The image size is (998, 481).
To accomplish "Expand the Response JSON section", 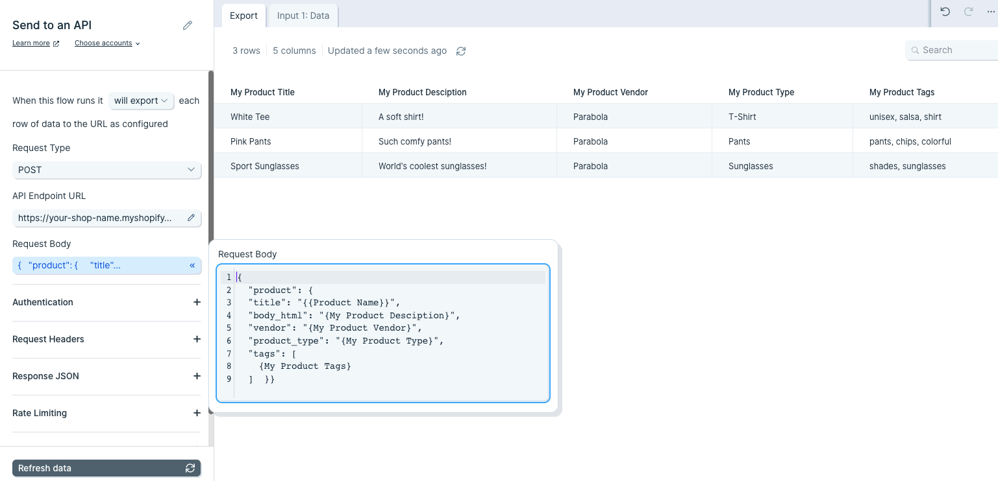I will [x=106, y=376].
